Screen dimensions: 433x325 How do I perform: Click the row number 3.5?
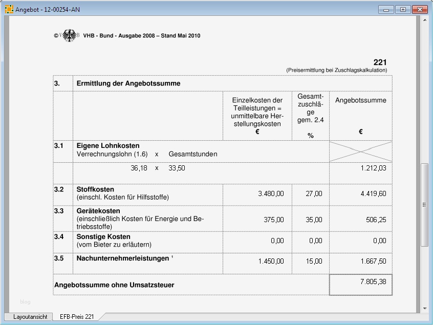[x=59, y=258]
